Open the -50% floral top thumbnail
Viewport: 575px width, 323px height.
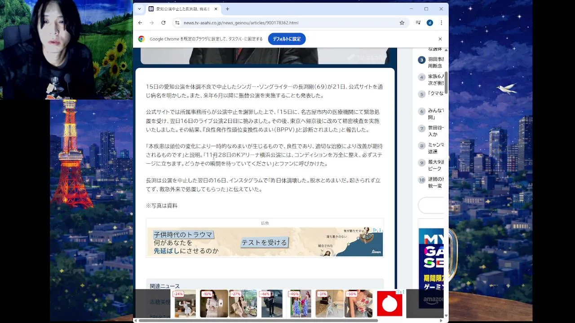[358, 304]
